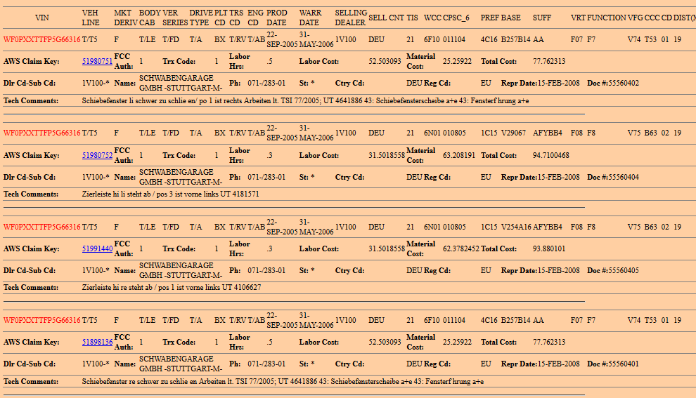Screen dimensions: 696x398
Task: Click claim key link 51991440
Action: [97, 248]
